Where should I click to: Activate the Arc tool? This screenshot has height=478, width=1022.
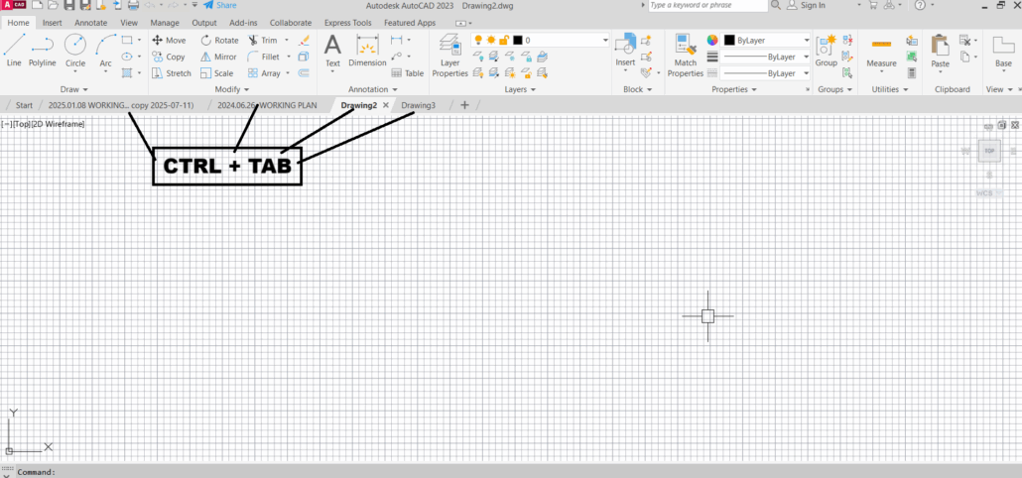pyautogui.click(x=105, y=50)
